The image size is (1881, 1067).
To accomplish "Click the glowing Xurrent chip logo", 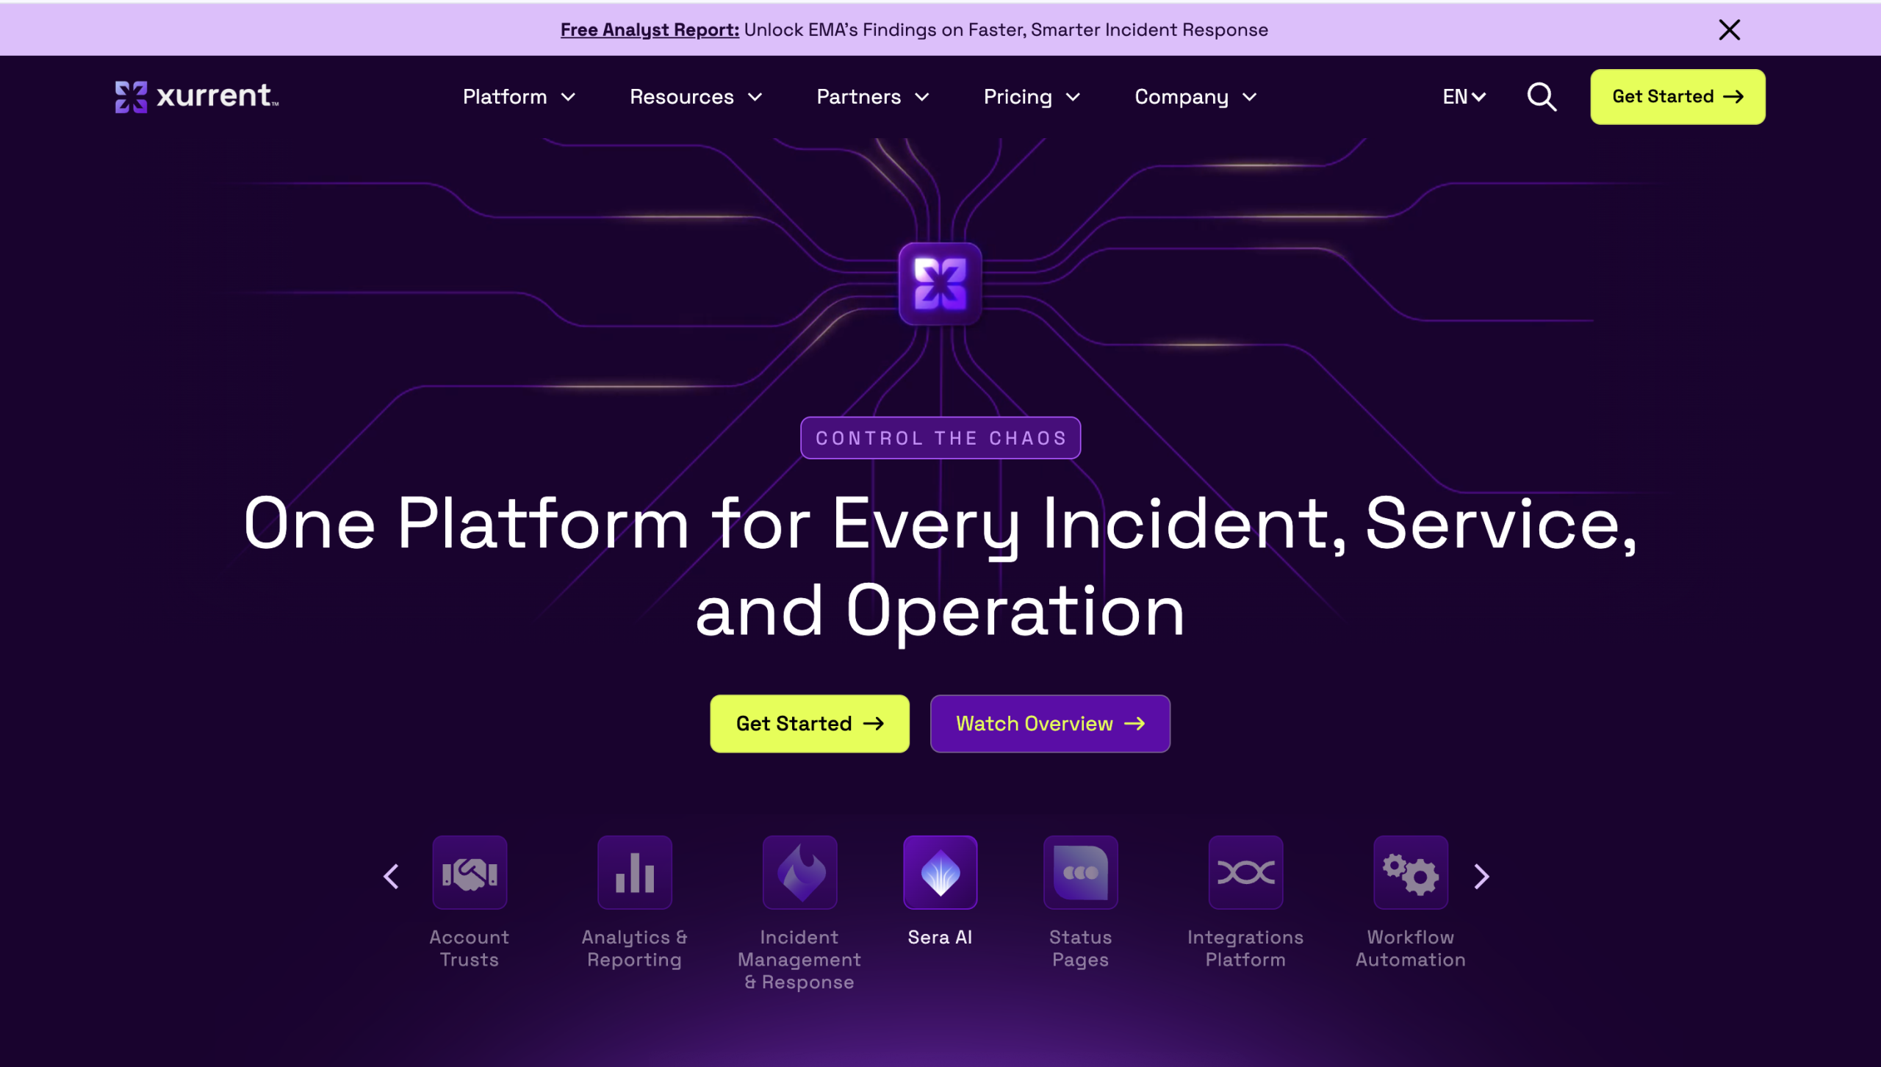I will (940, 284).
